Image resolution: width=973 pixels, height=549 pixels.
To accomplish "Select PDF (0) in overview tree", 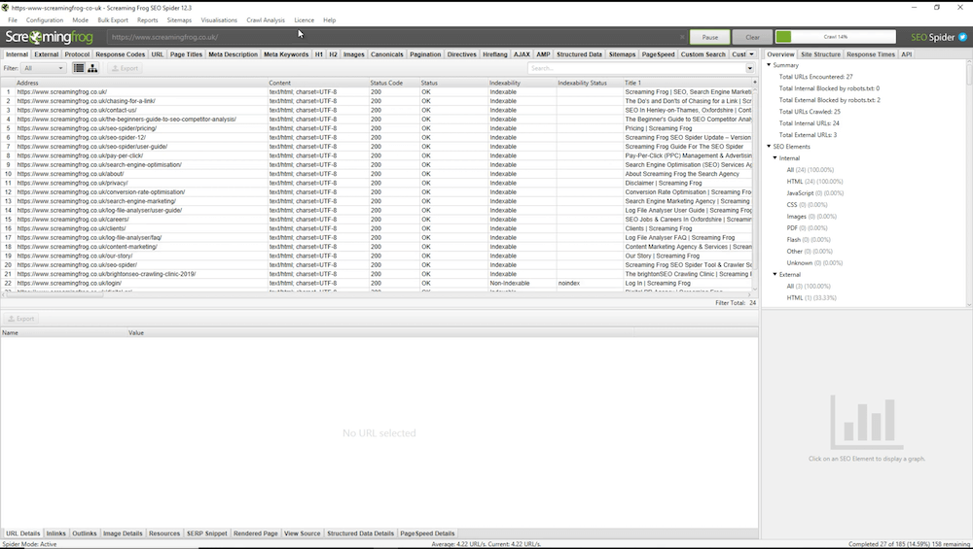I will [x=807, y=228].
